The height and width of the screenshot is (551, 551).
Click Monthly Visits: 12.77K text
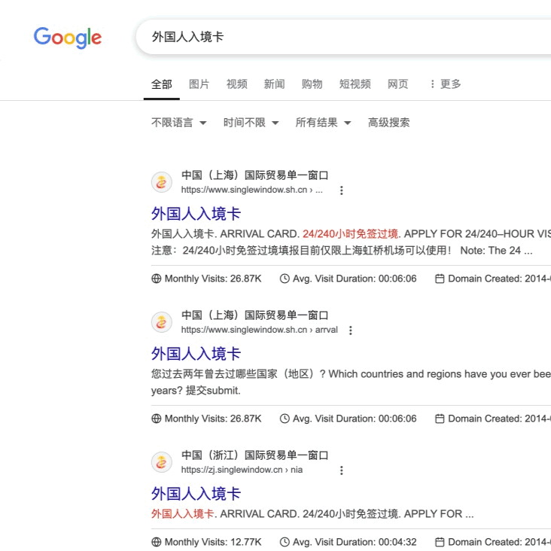coord(213,542)
